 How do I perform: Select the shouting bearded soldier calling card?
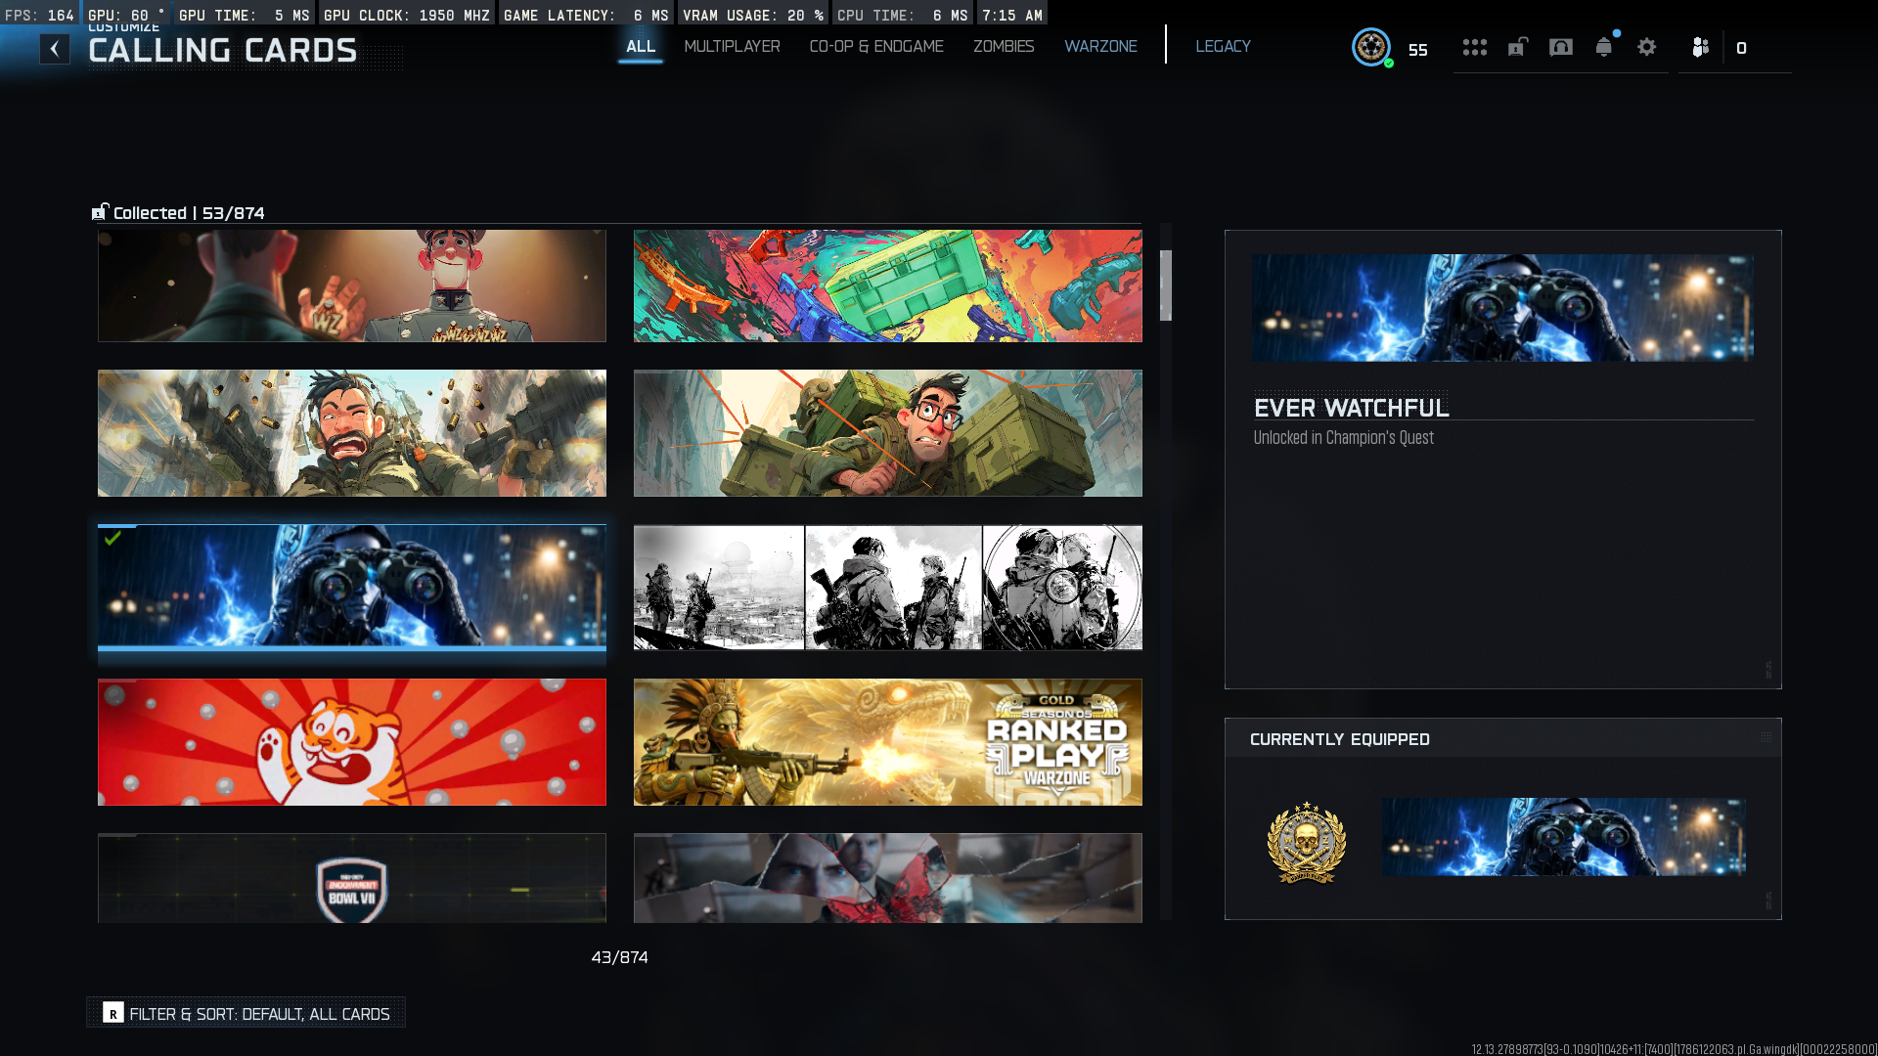point(352,433)
